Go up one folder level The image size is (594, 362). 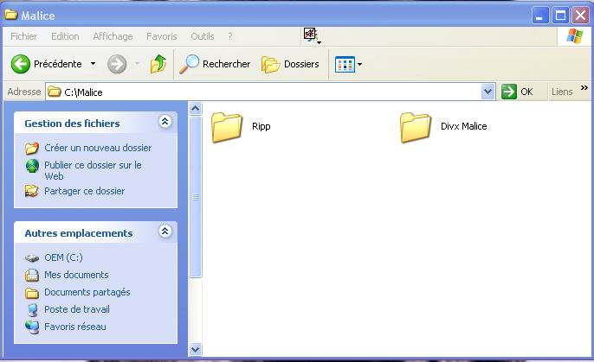tap(158, 63)
